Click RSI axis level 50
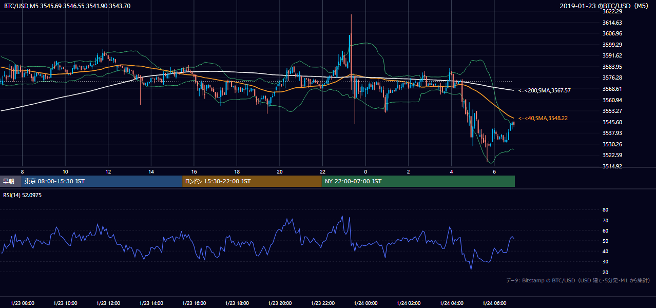656x308 pixels. [x=605, y=241]
